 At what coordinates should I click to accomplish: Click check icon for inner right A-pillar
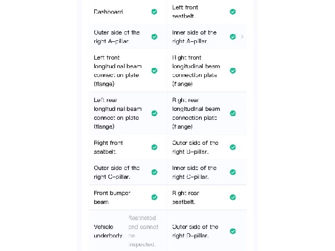coord(232,37)
